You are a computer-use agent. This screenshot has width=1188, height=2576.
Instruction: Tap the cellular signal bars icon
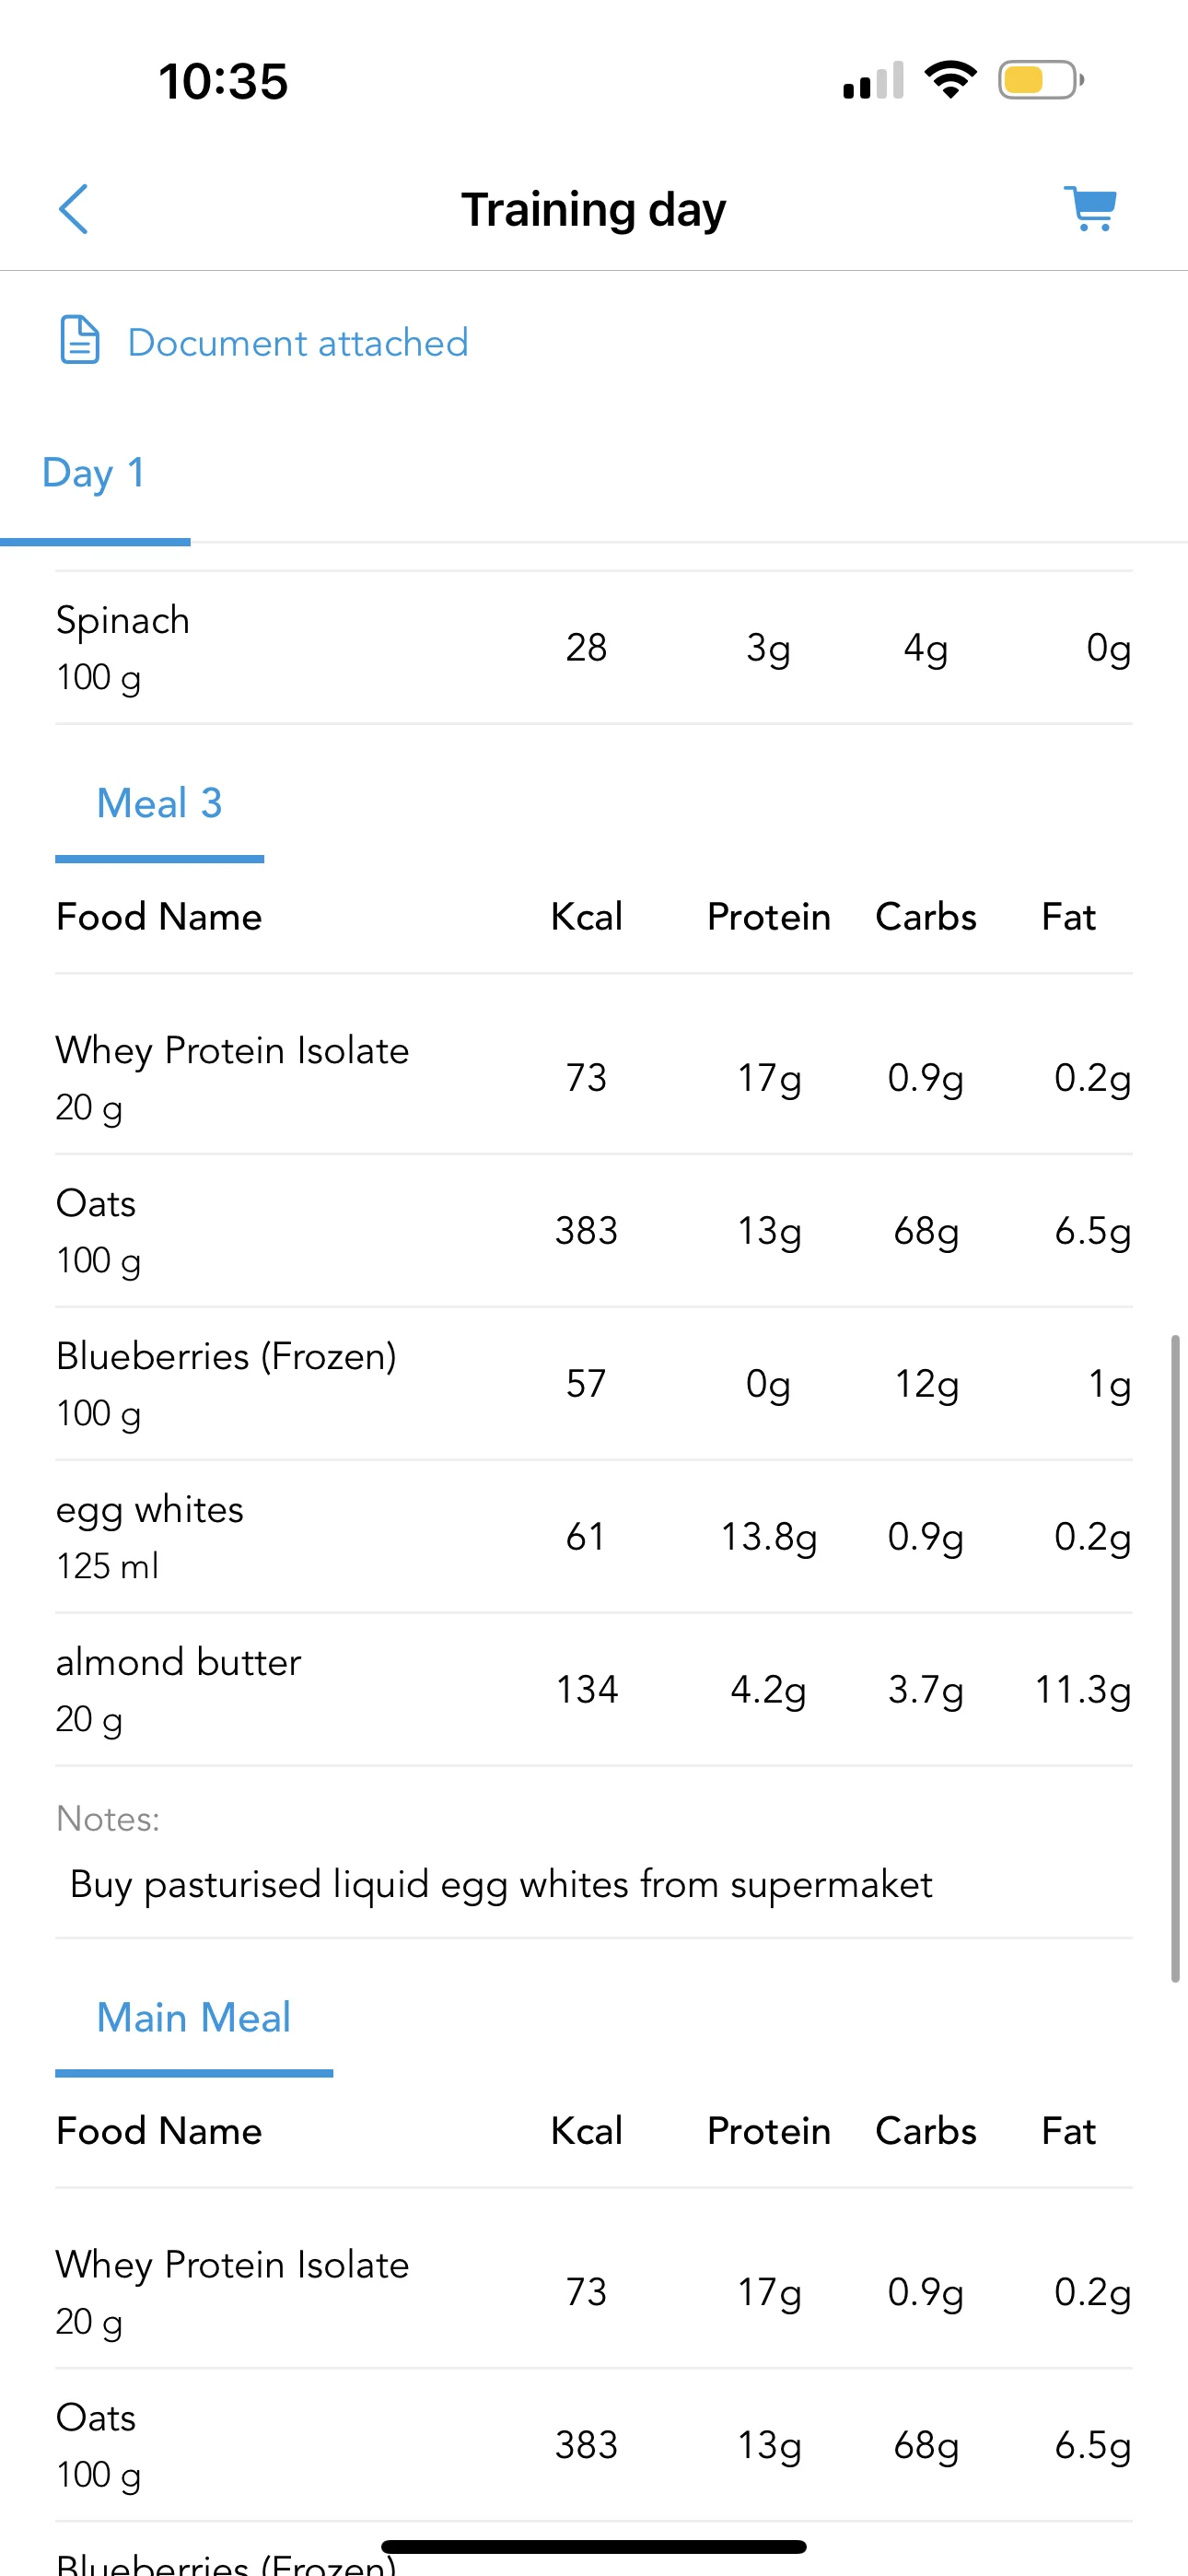(x=874, y=81)
